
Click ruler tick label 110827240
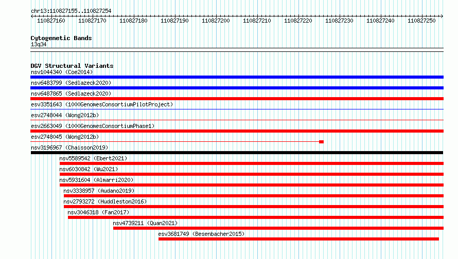[x=381, y=21]
